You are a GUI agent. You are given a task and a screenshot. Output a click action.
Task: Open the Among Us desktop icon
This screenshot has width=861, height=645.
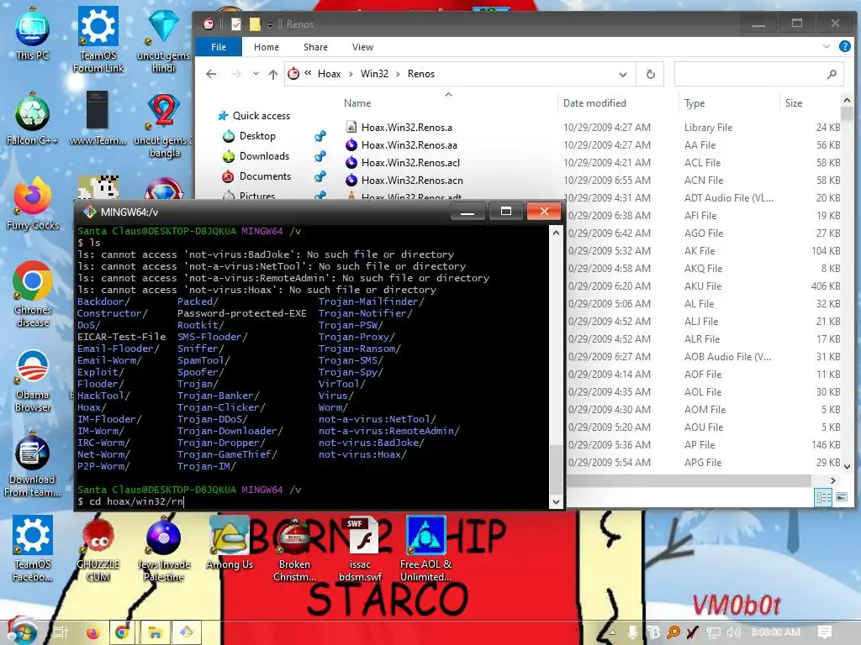click(x=230, y=543)
